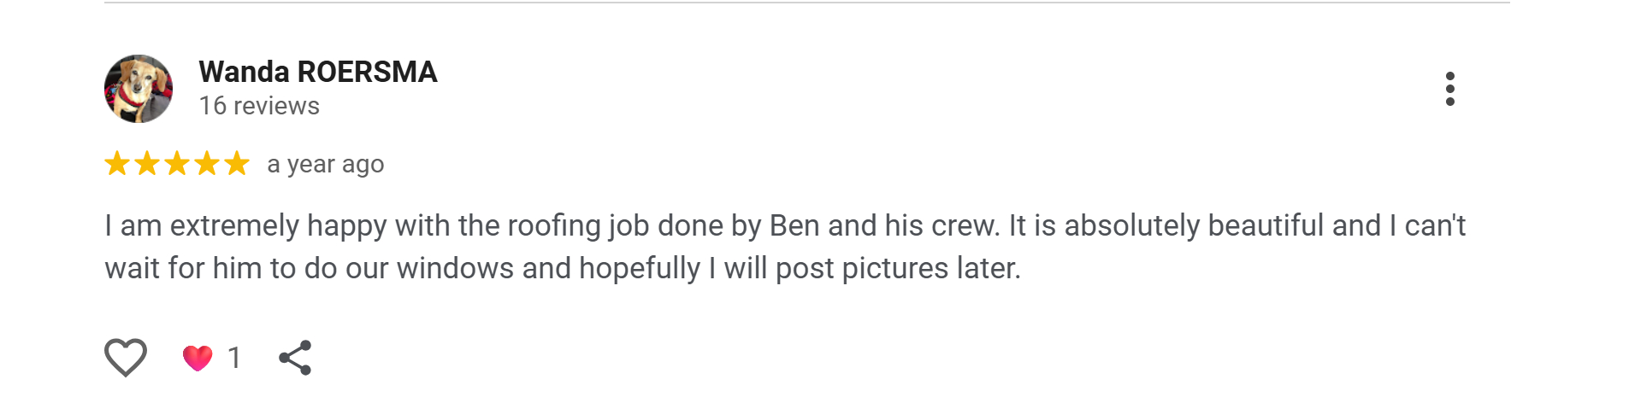Screen dimensions: 1635x420
Task: Open Wanda ROERSMA's dog profile picture
Action: pyautogui.click(x=139, y=89)
